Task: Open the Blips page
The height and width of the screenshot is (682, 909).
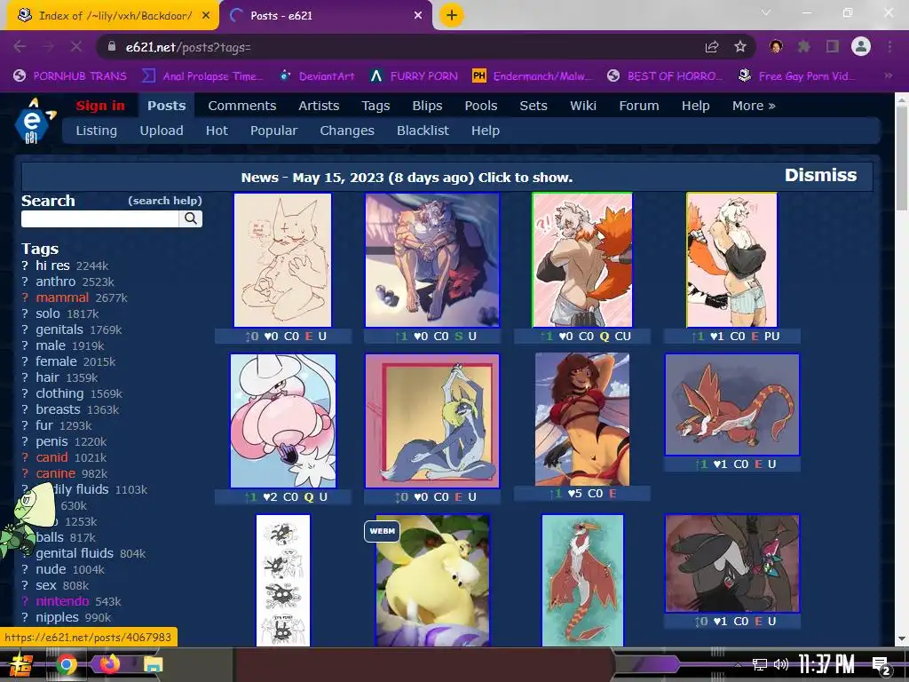Action: click(x=427, y=106)
